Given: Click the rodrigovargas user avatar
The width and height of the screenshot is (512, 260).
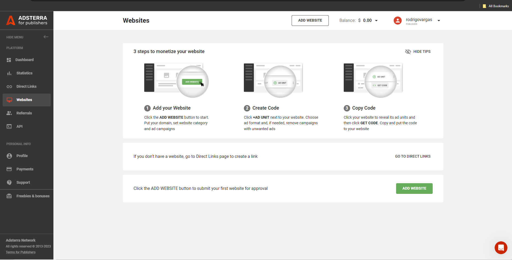Looking at the screenshot, I should [x=398, y=21].
